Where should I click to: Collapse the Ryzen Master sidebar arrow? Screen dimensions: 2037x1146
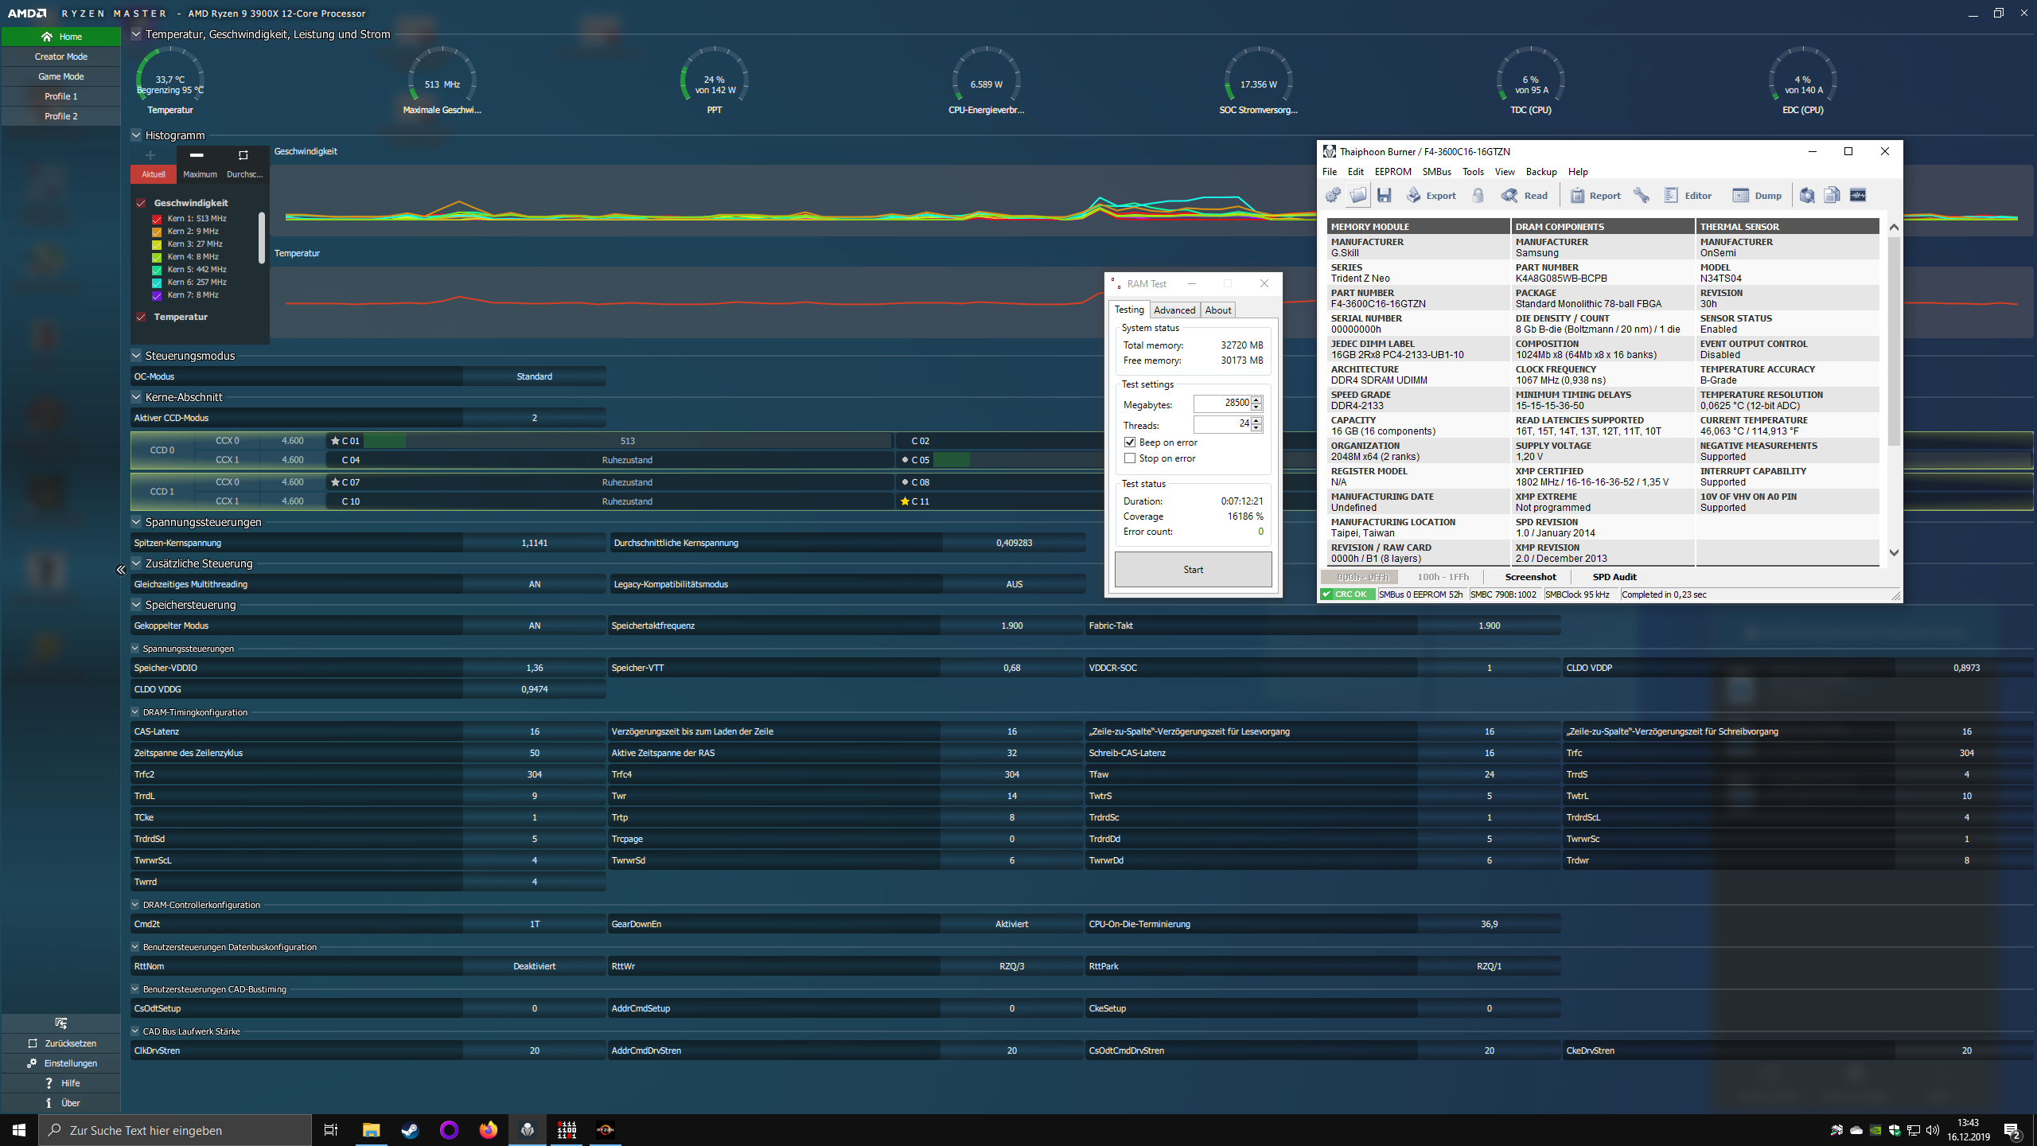(x=120, y=570)
